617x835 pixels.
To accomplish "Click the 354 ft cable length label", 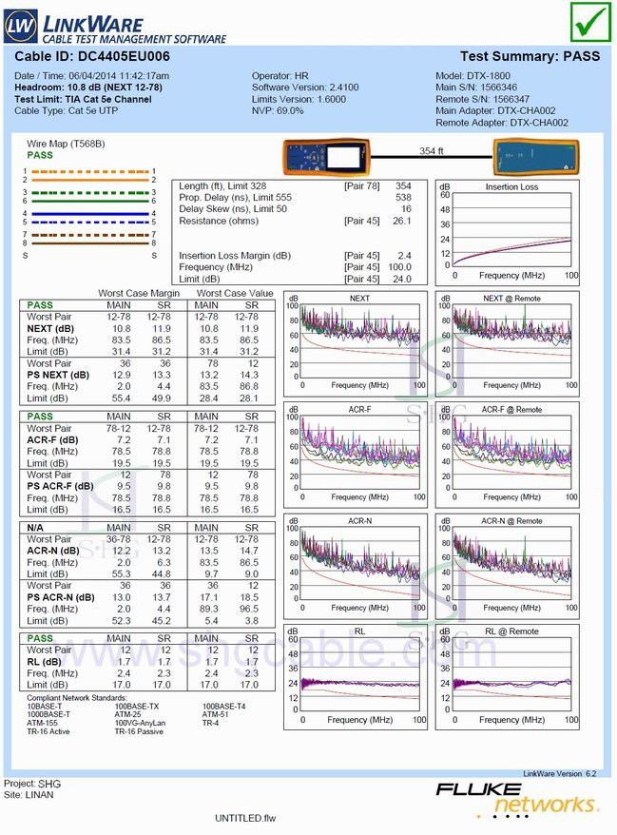I will 432,150.
